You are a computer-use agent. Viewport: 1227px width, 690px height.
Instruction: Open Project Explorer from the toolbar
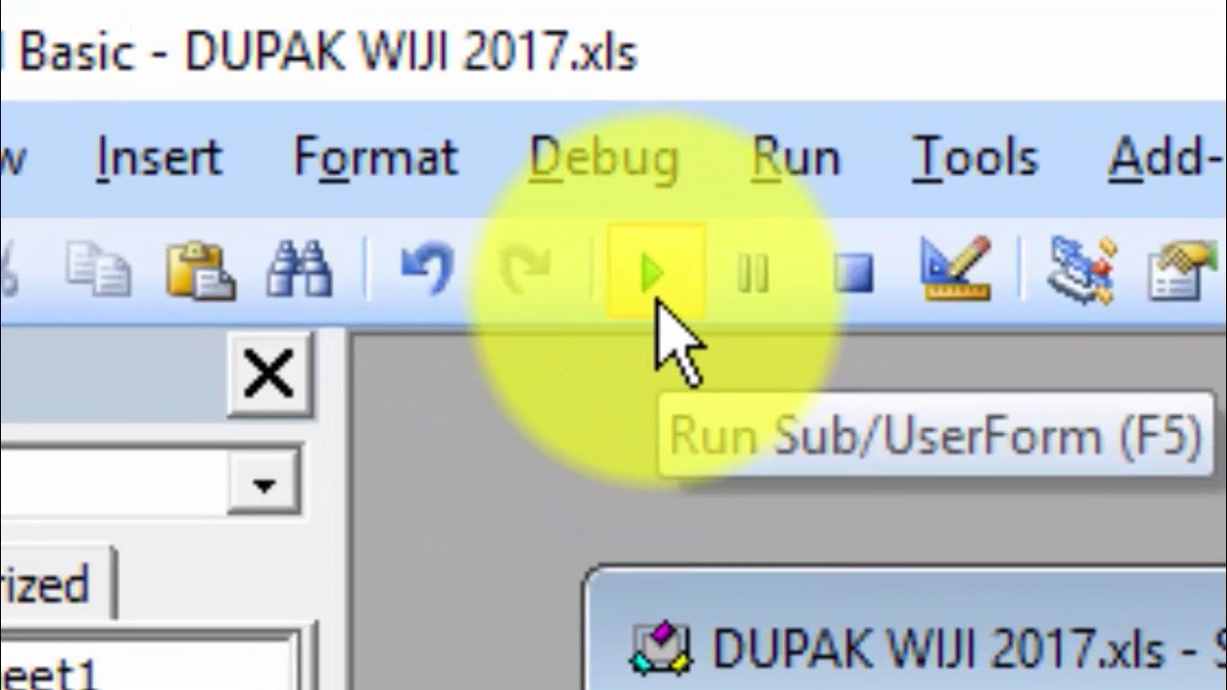[1081, 269]
